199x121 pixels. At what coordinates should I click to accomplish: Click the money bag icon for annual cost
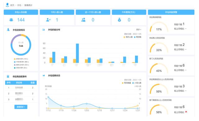click(x=119, y=20)
